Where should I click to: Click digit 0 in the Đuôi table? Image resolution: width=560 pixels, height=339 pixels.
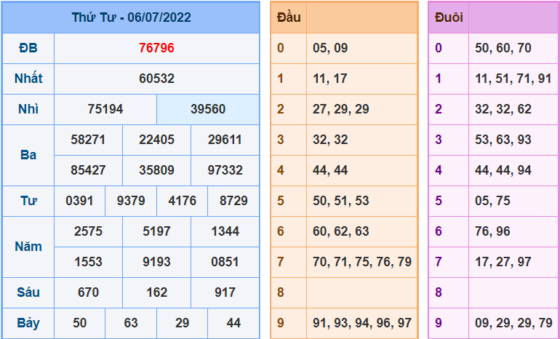coord(439,48)
